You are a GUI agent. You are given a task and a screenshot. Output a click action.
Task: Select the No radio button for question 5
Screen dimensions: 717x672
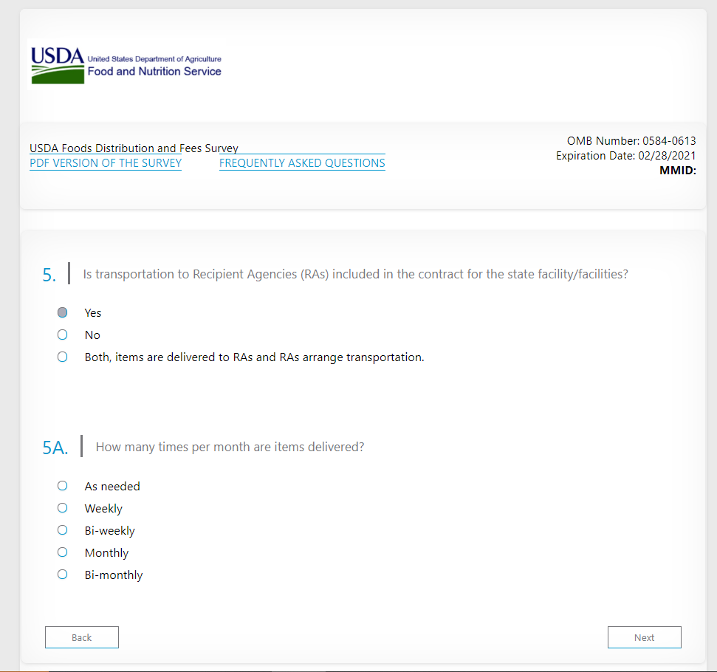pyautogui.click(x=63, y=335)
